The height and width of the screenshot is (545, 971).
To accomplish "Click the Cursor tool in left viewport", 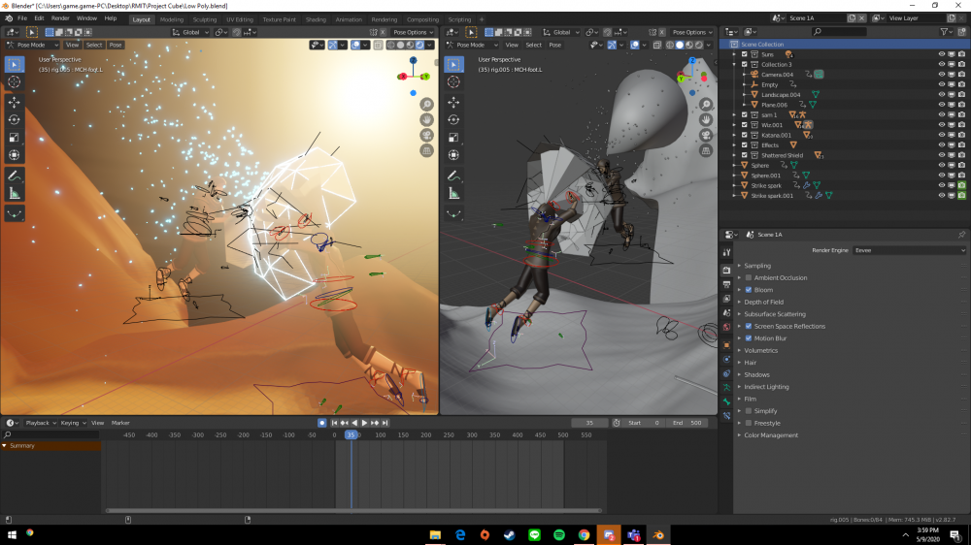I will pos(15,81).
